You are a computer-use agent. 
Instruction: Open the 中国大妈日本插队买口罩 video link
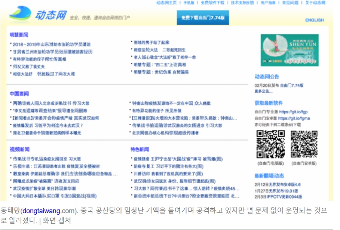click(x=55, y=196)
